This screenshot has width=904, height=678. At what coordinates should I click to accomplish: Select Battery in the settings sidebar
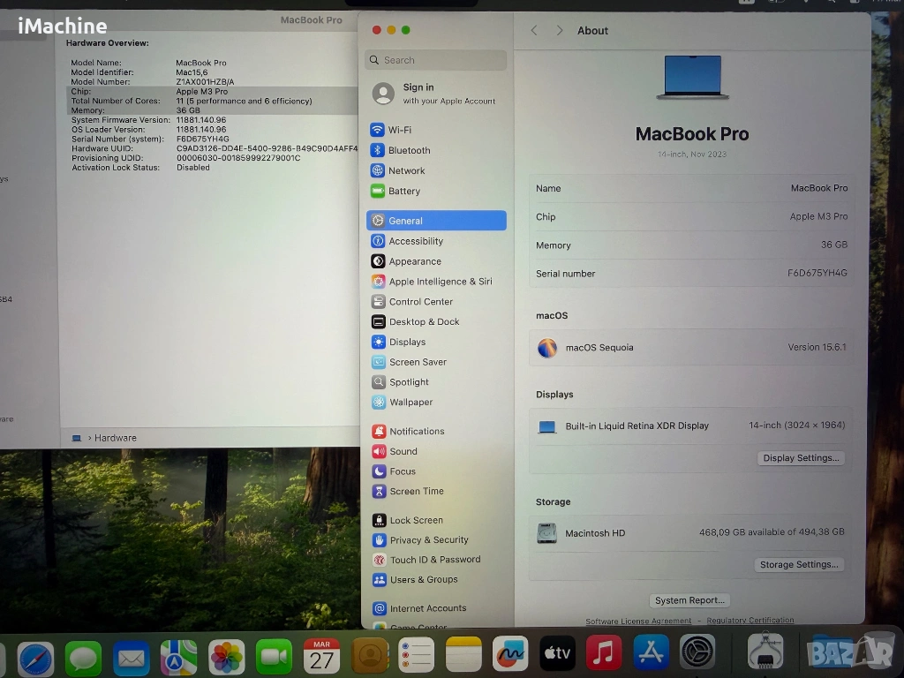coord(403,191)
